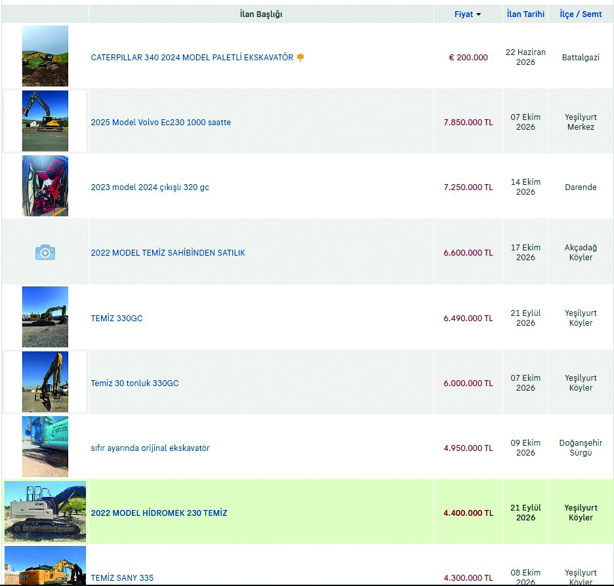Click the orange badge icon beside CATERPILLAR 340 title
The image size is (614, 586).
pyautogui.click(x=300, y=58)
